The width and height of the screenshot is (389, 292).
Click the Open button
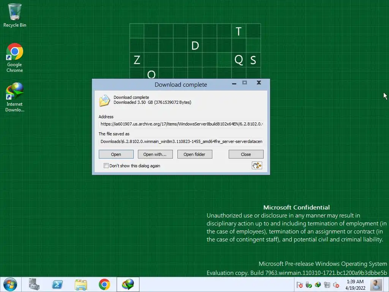(116, 154)
